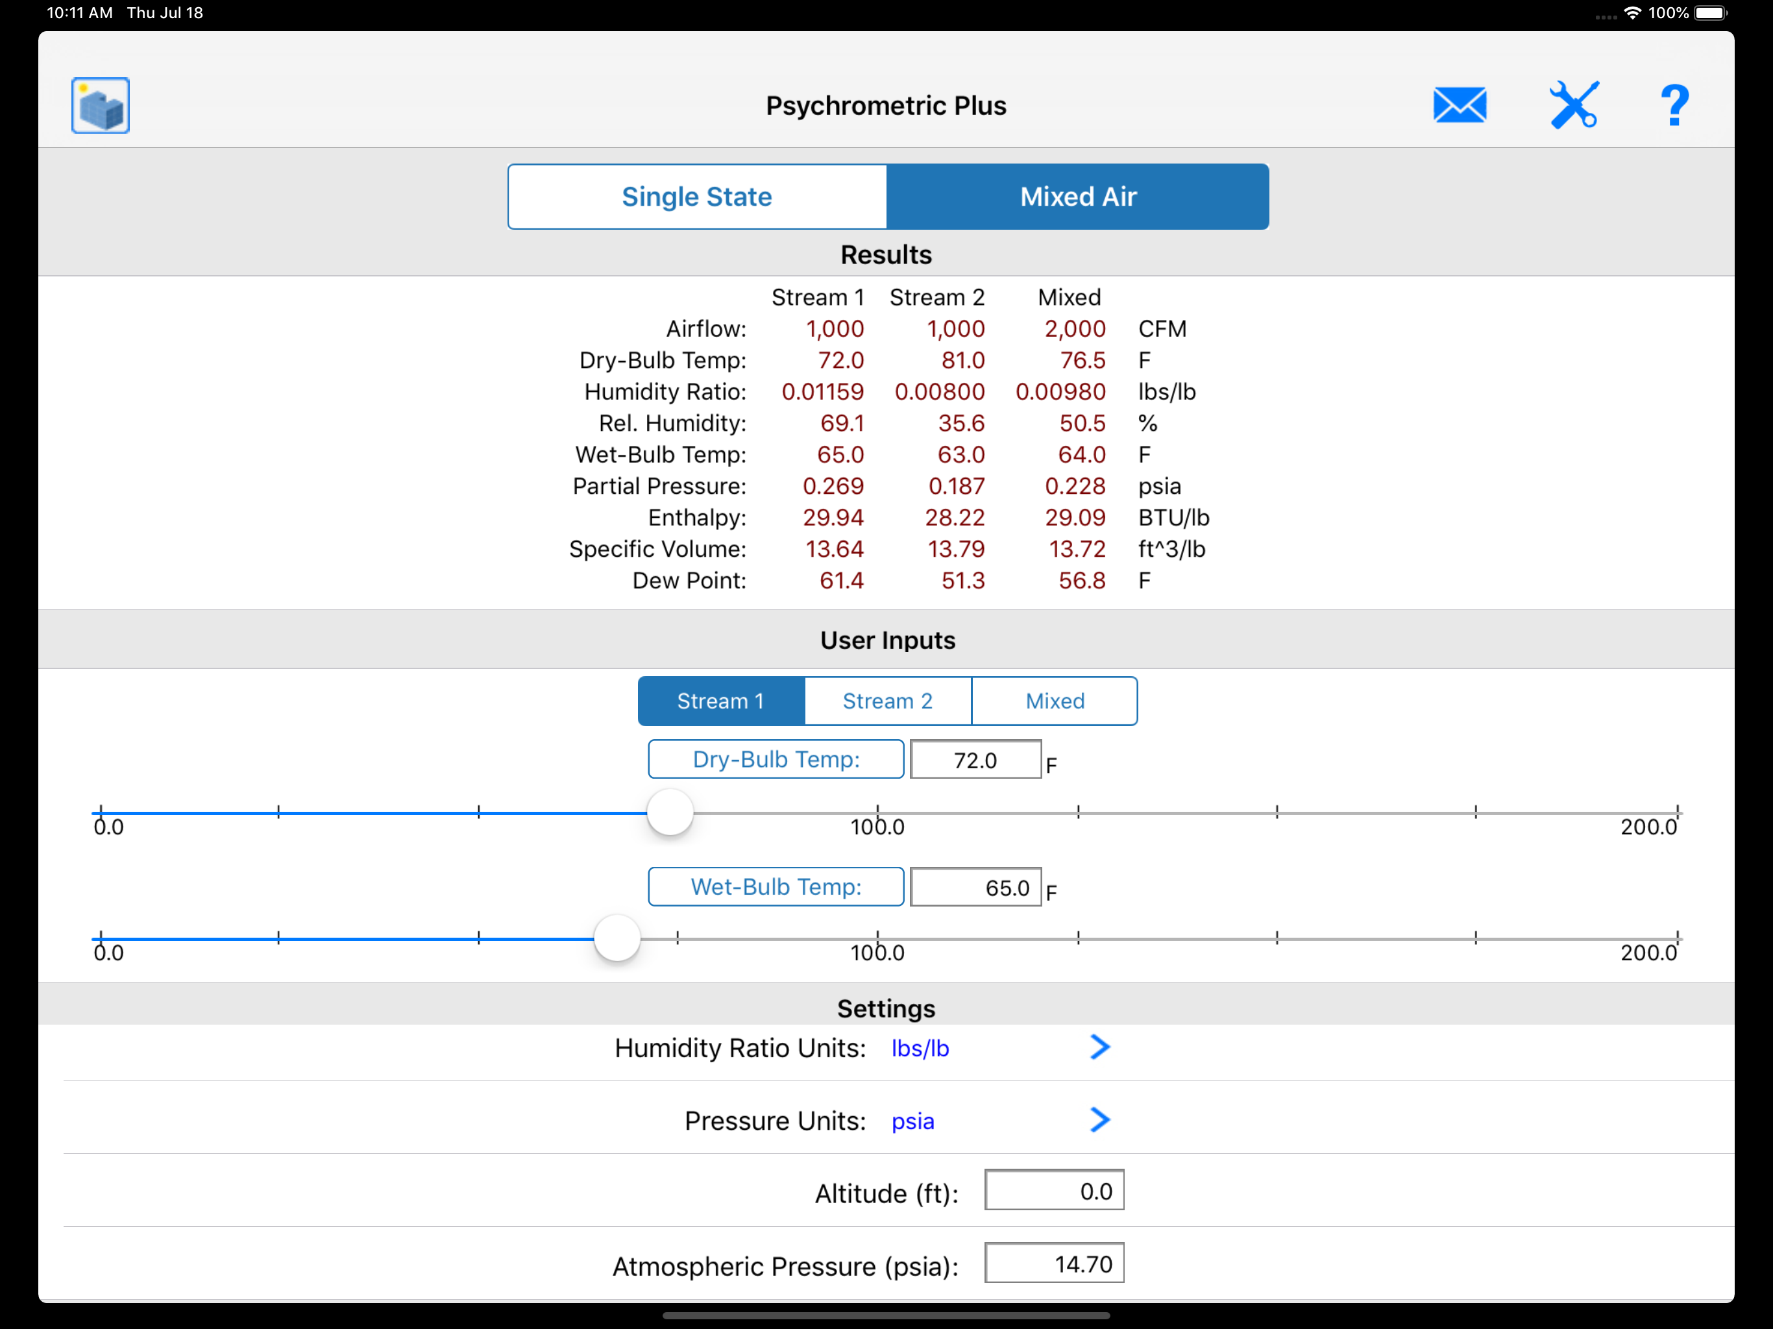Viewport: 1773px width, 1329px height.
Task: Tap Stream 2 dry-bulb value 81.0
Action: pos(964,361)
